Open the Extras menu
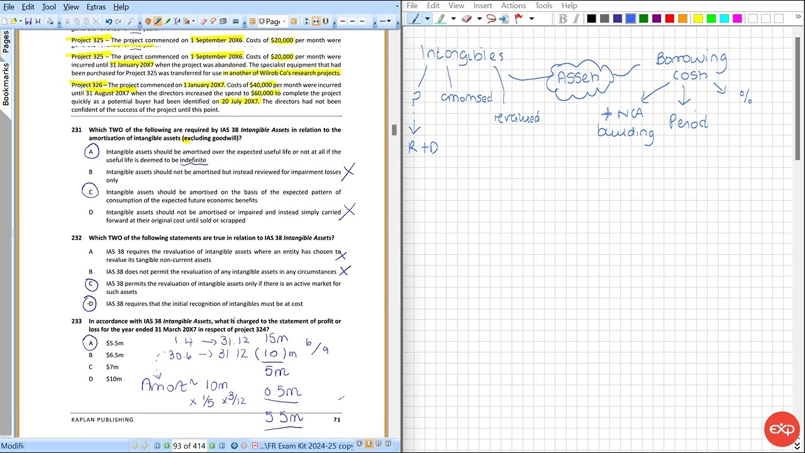This screenshot has width=805, height=453. (96, 7)
